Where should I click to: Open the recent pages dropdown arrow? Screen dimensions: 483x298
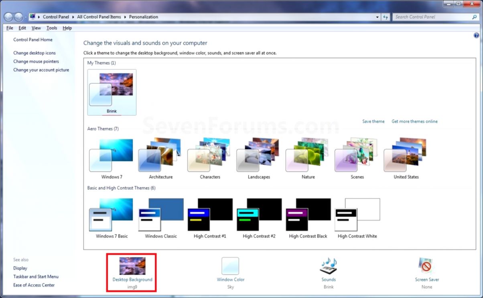pyautogui.click(x=26, y=17)
